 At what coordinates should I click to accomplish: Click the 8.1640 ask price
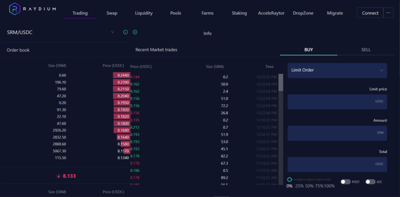123,137
